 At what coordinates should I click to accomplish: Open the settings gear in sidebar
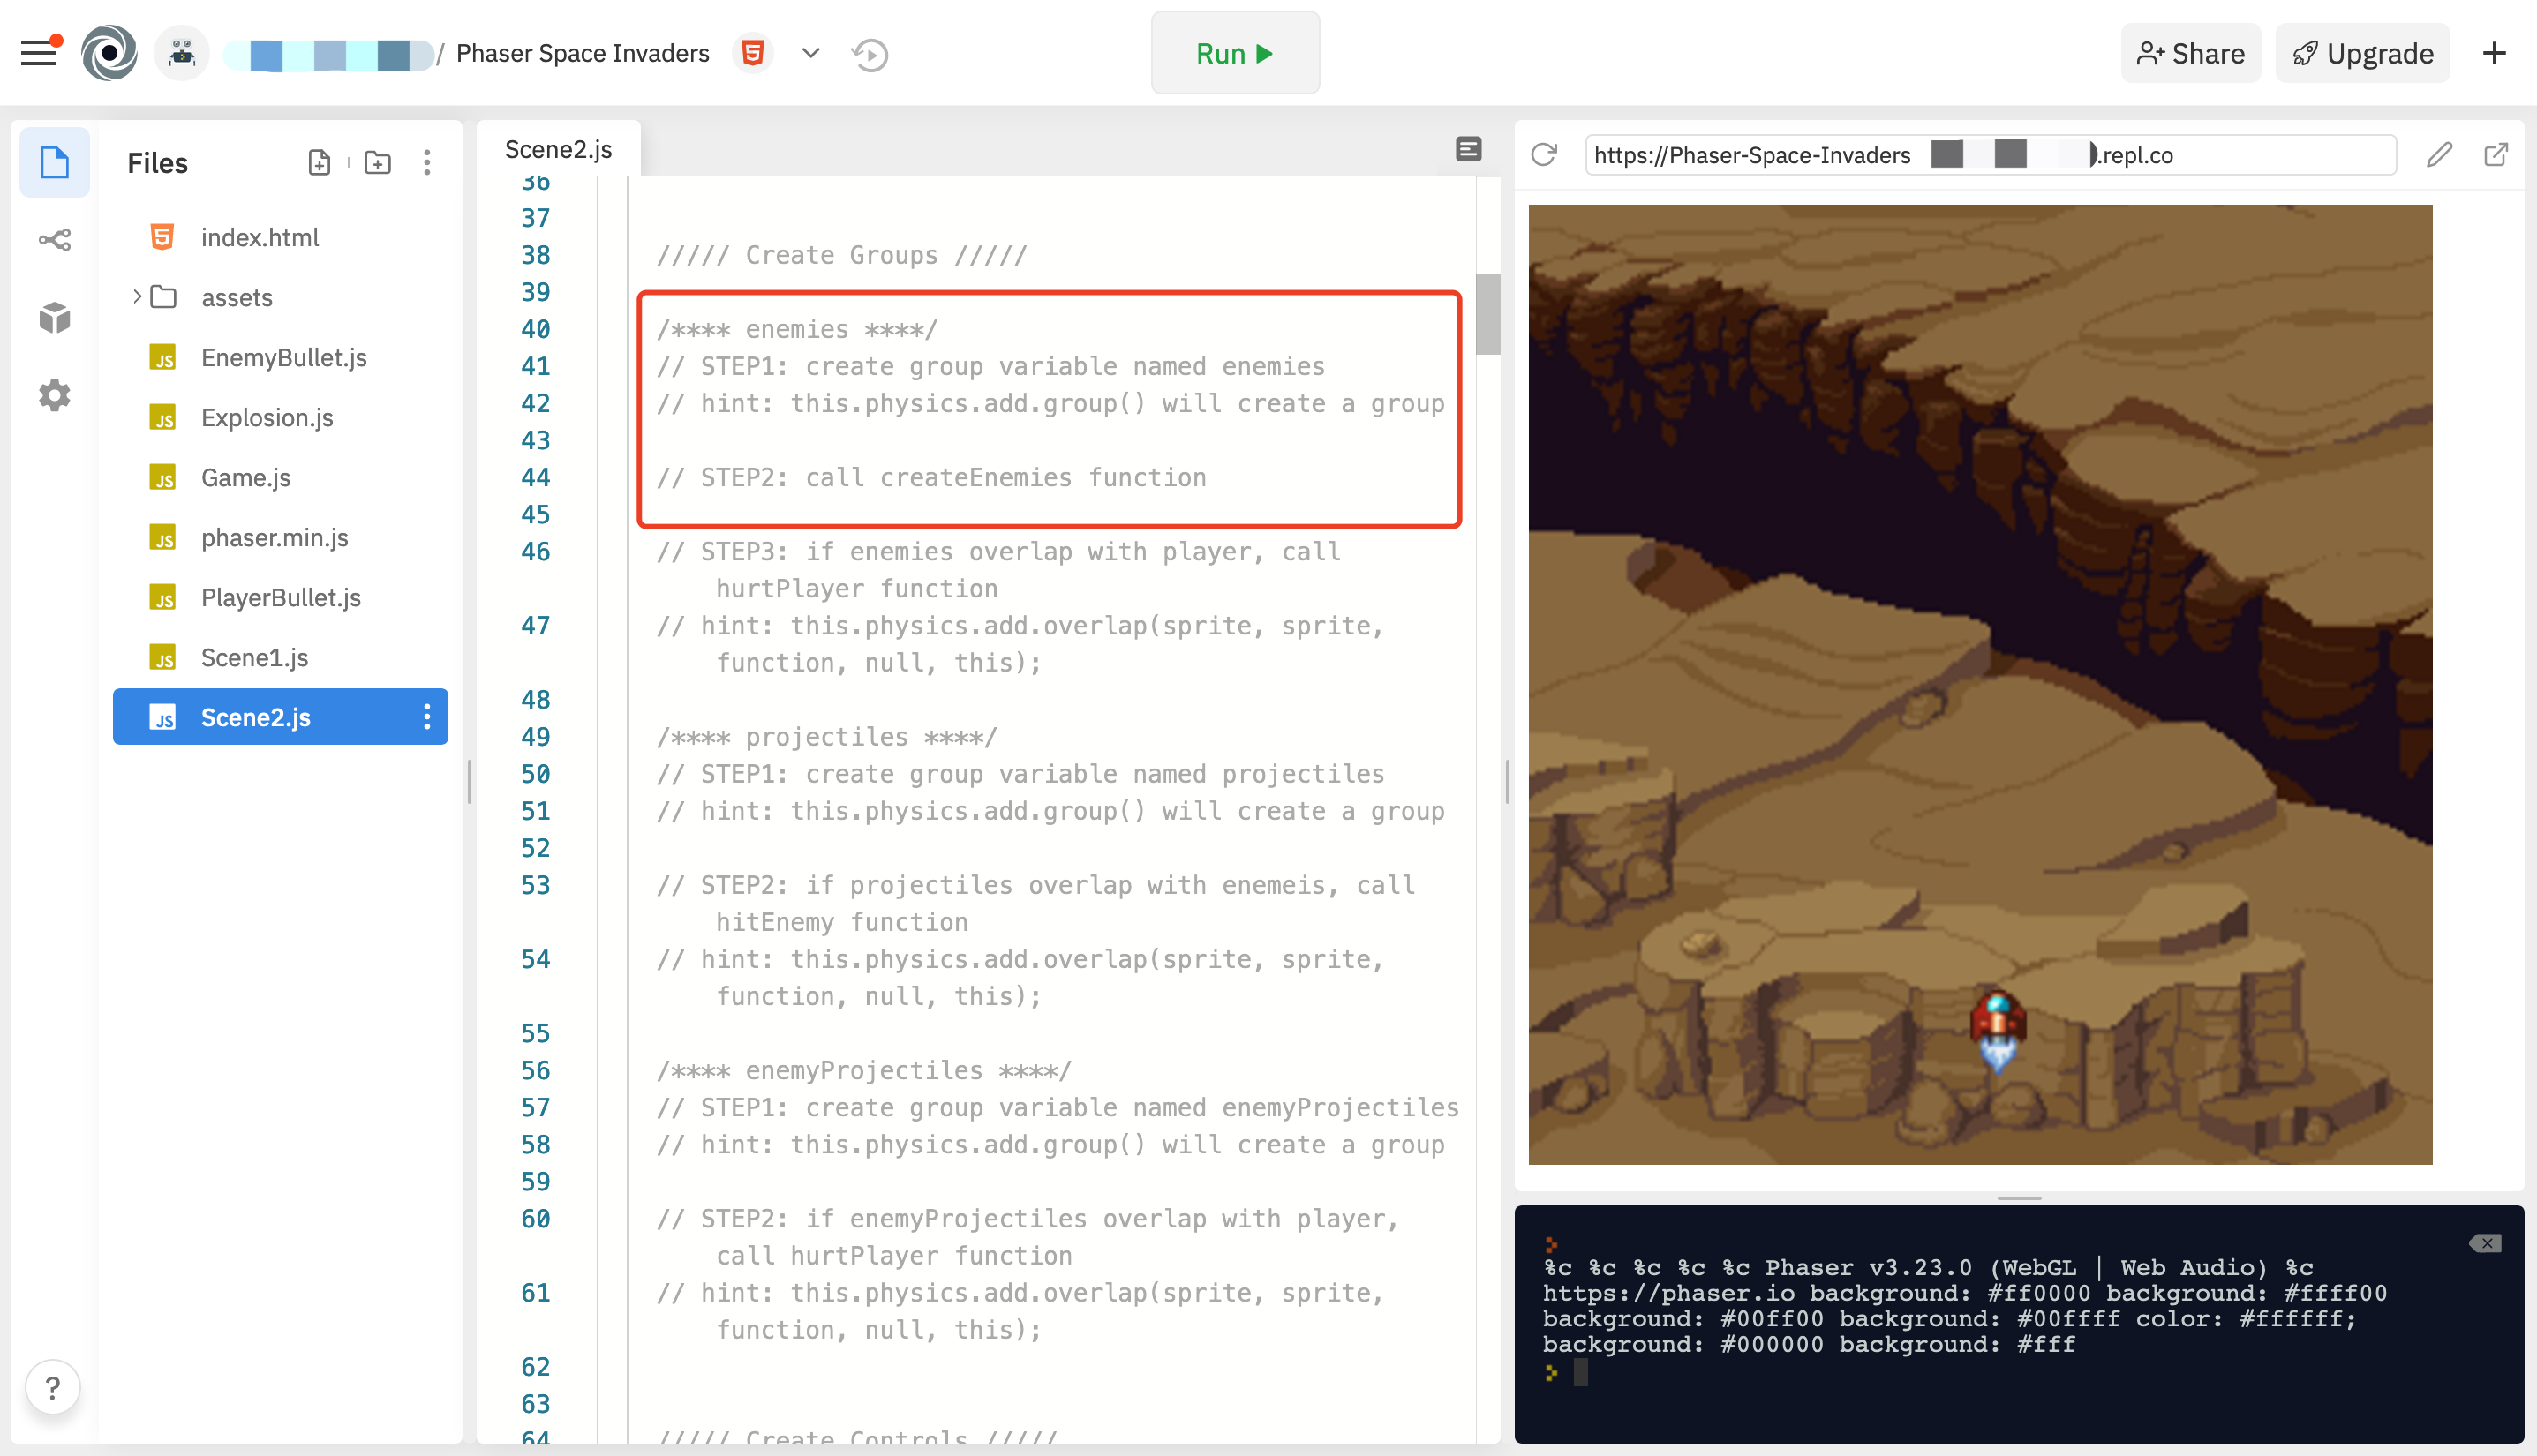pos(54,396)
